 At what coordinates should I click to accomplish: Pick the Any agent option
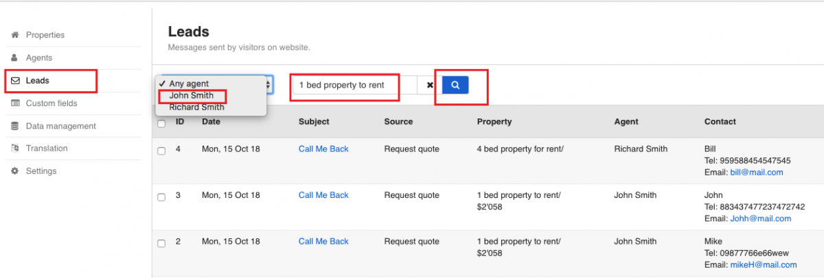click(189, 84)
